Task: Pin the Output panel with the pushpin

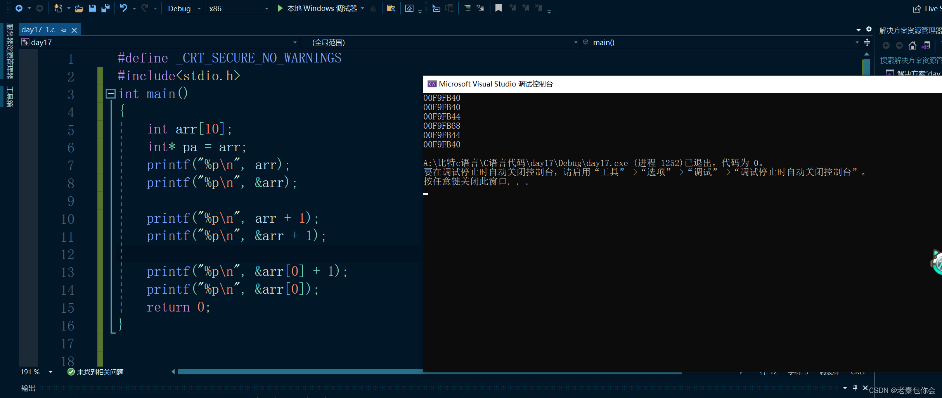Action: [x=855, y=388]
